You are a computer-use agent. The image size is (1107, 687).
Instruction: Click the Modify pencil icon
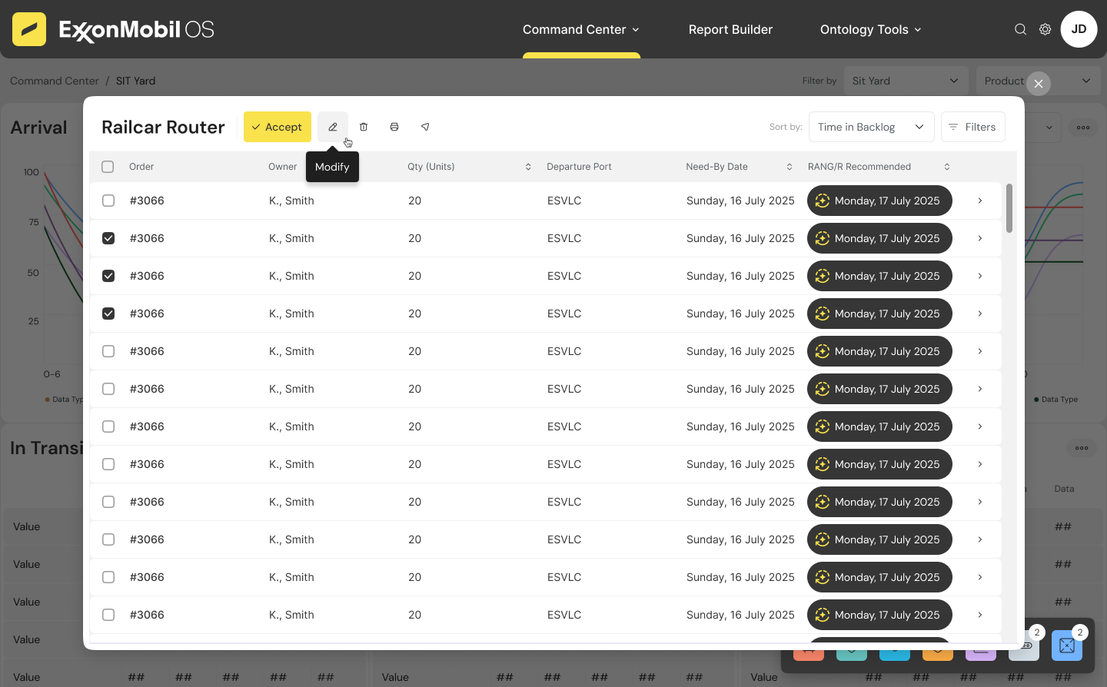333,127
